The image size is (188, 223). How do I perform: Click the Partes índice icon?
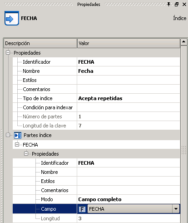pyautogui.click(x=18, y=135)
